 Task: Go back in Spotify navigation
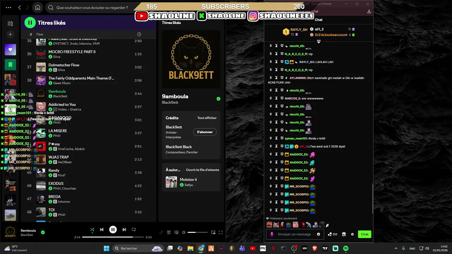19,7
